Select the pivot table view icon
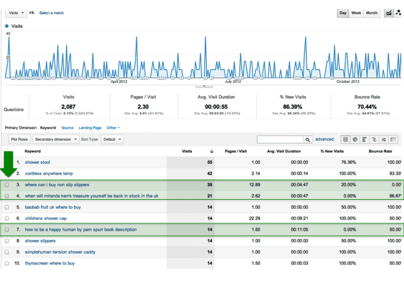The width and height of the screenshot is (404, 303). pyautogui.click(x=394, y=139)
